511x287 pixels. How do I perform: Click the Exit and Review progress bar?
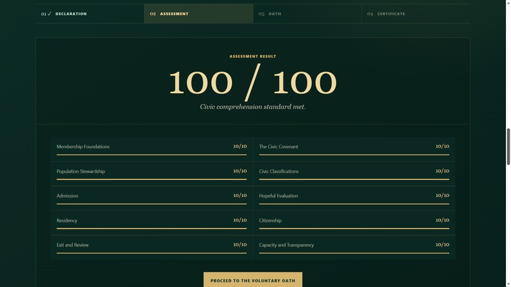coord(152,253)
